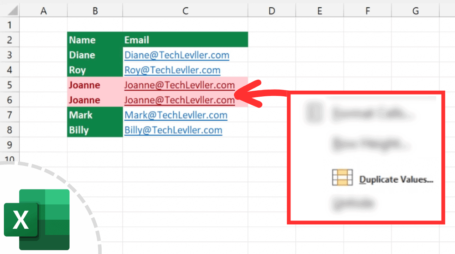Open the Billy@TechLevller.com hyperlink

[x=173, y=130]
